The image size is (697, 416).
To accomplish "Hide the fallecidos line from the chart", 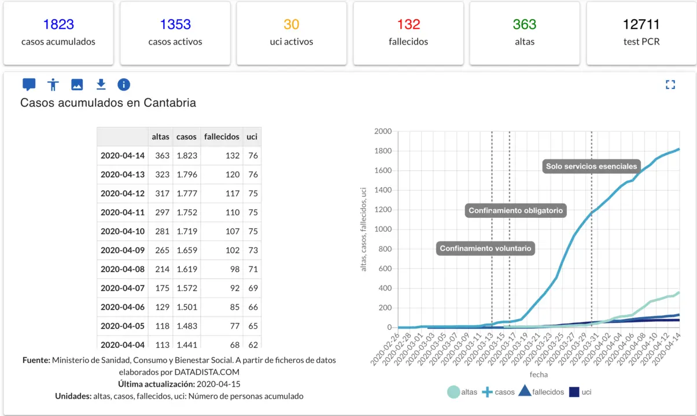I will [541, 391].
